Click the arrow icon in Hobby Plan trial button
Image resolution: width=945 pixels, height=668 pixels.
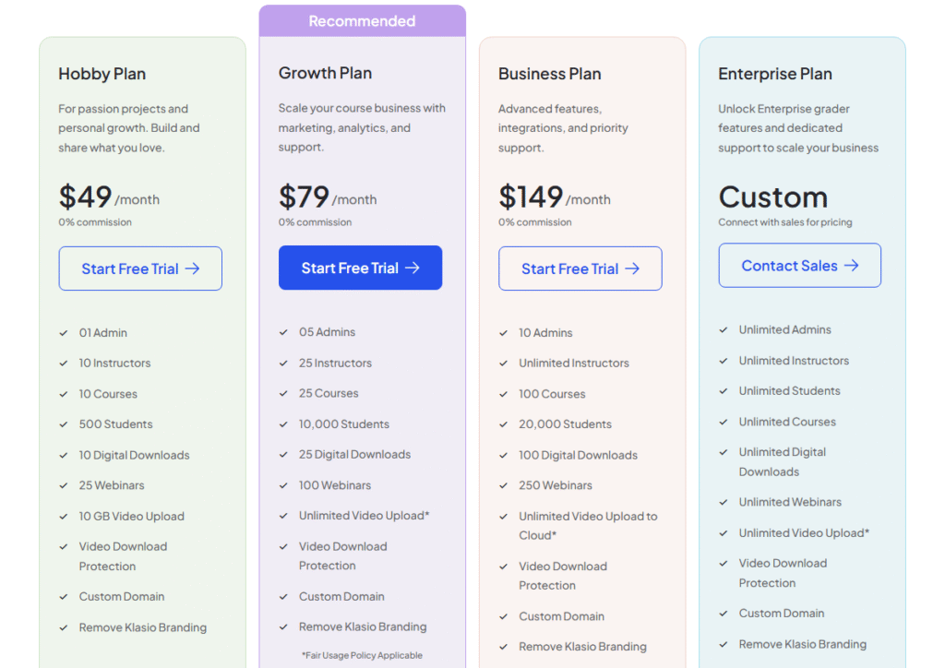[192, 268]
